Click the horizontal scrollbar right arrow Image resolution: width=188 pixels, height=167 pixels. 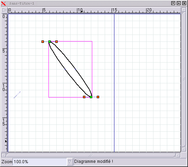point(178,156)
